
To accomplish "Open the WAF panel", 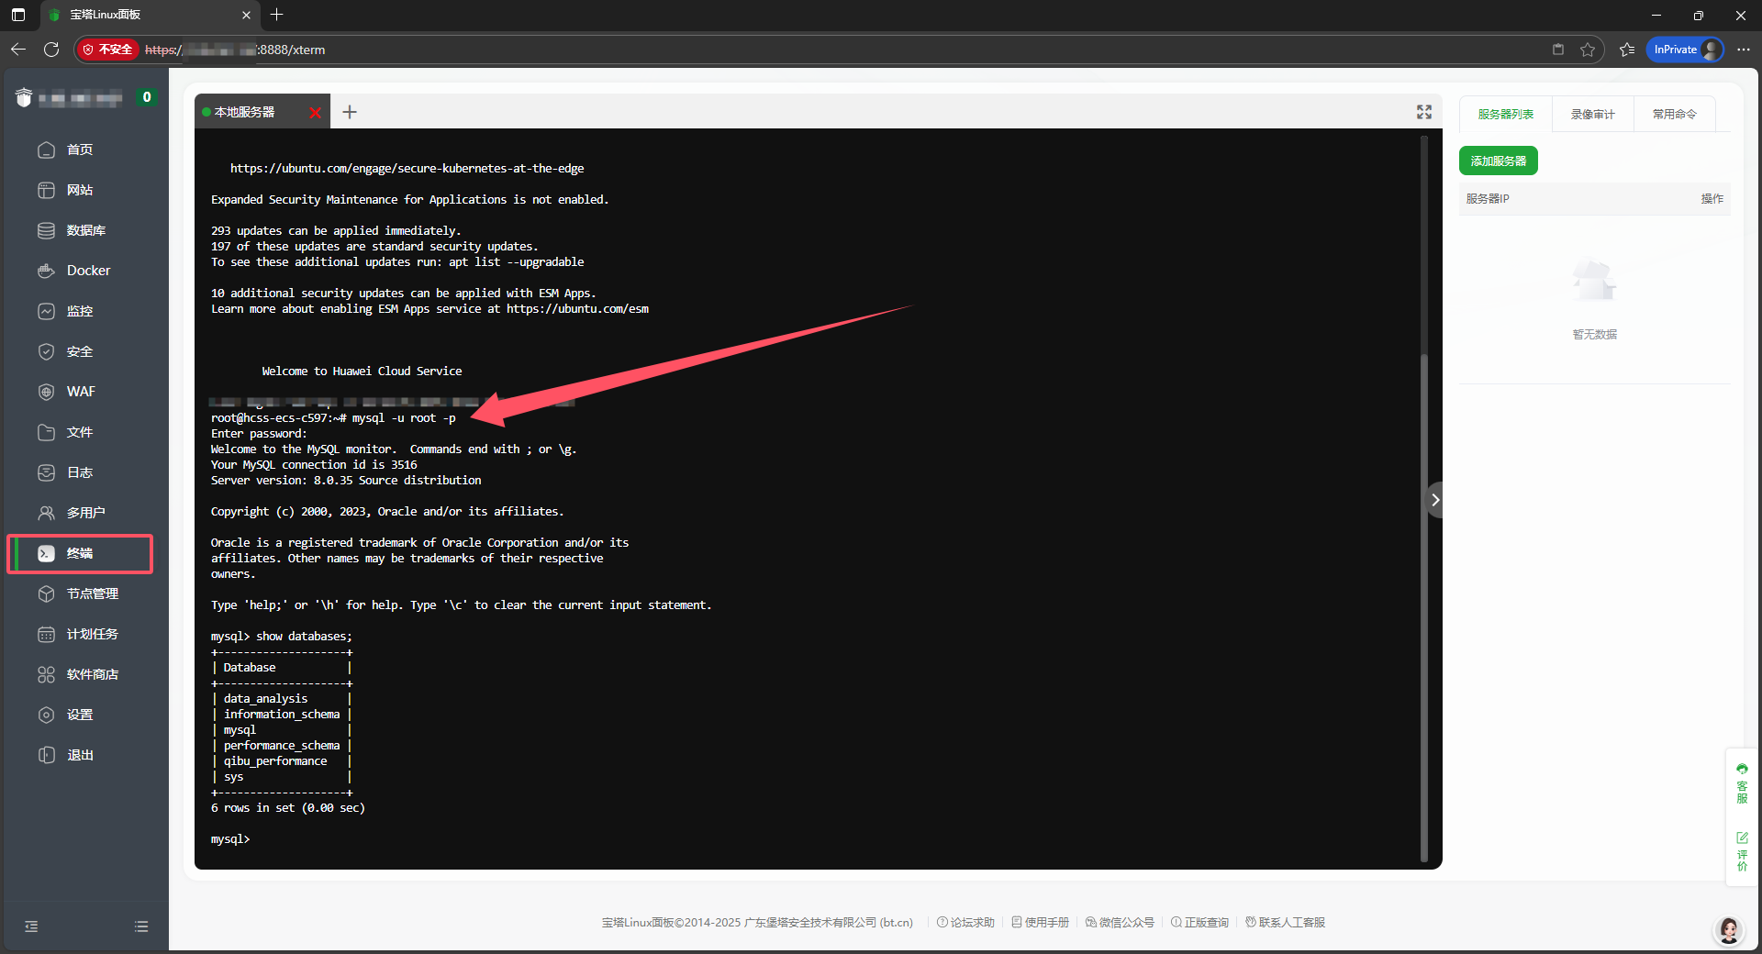I will (81, 392).
